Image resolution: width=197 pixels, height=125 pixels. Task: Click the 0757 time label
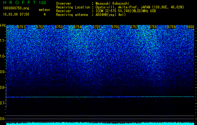pyautogui.click(x=134, y=27)
